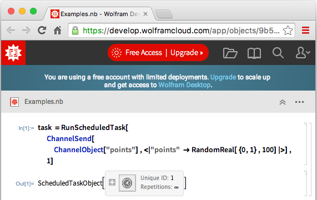The image size is (317, 200).
Task: Reload the page
Action: pyautogui.click(x=42, y=31)
